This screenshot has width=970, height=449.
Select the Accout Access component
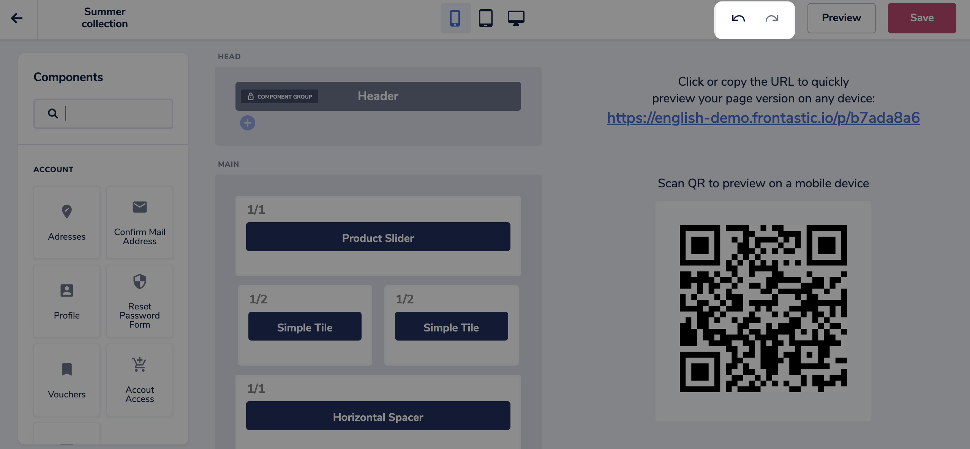[140, 380]
